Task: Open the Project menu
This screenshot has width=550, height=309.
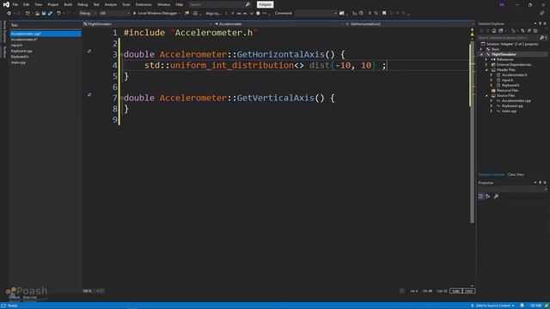Action: coord(53,4)
